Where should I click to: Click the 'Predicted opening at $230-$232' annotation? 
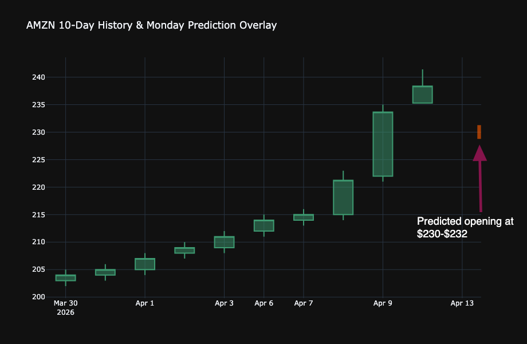click(465, 228)
